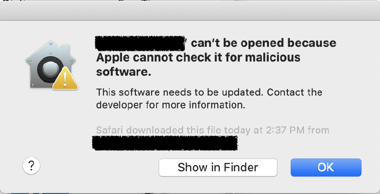Click the redacted download source below Safari line
Viewport: 380px width, 194px height.
click(x=164, y=142)
